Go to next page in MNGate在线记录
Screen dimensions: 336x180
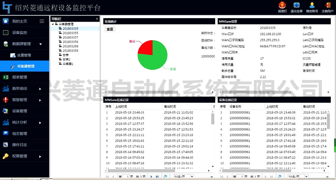151,177
